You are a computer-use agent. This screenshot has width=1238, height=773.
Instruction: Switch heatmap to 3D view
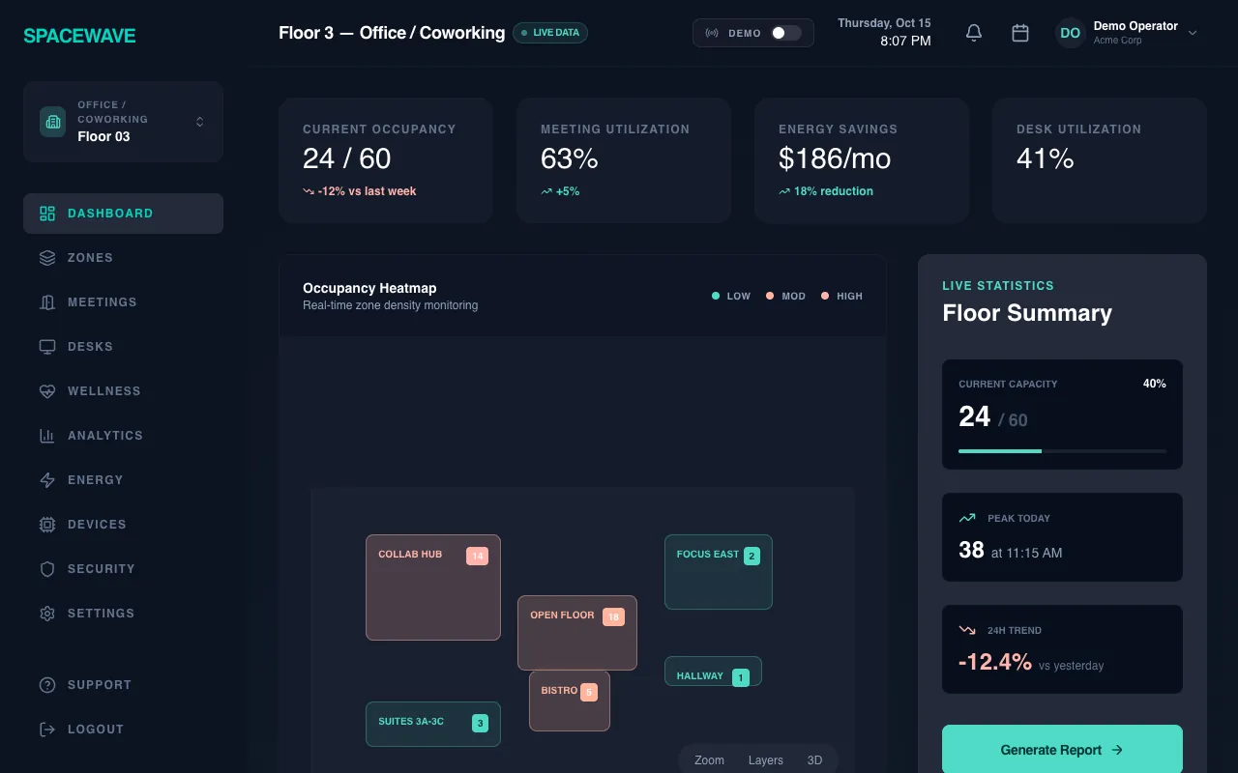pos(814,760)
